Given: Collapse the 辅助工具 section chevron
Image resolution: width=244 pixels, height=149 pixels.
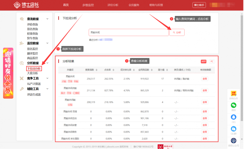Looking at the screenshot, I should pyautogui.click(x=47, y=89).
